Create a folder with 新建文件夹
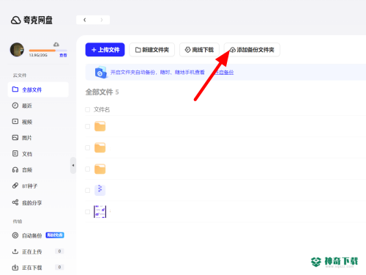366x275 pixels. (x=152, y=50)
